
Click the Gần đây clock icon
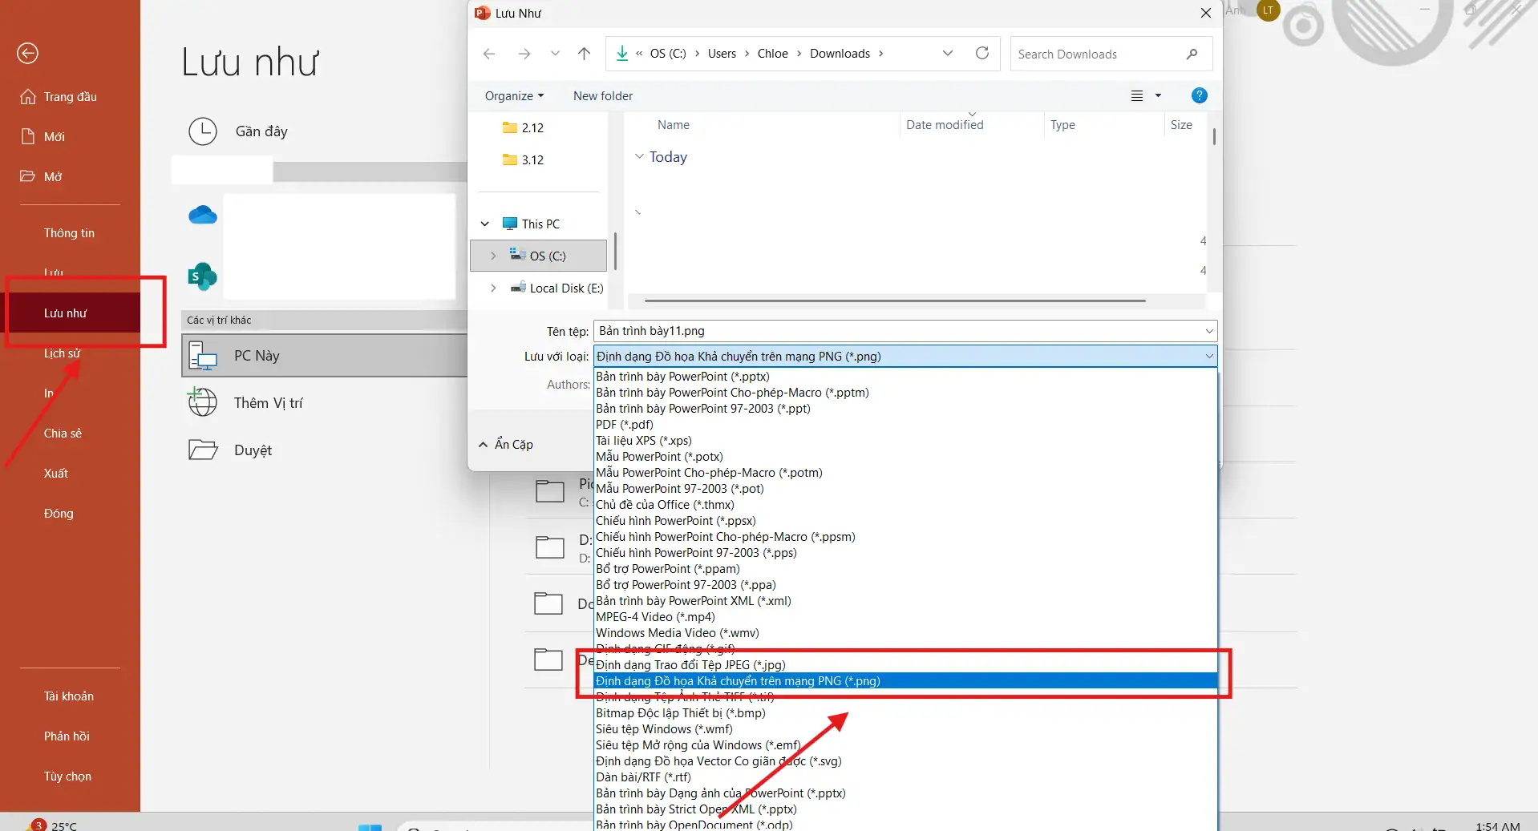pos(203,131)
